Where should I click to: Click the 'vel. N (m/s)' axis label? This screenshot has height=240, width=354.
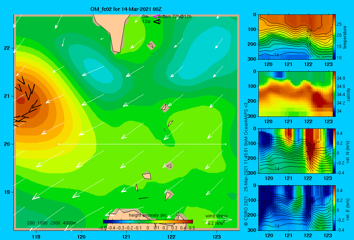(x=348, y=152)
